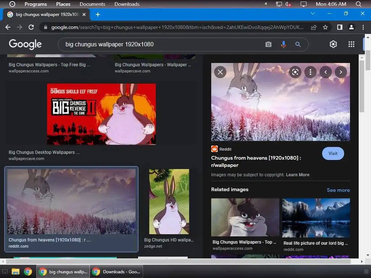Start voice search with the microphone
The width and height of the screenshot is (371, 278).
pyautogui.click(x=283, y=44)
